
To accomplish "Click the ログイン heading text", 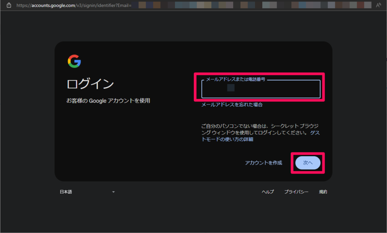I will point(90,84).
